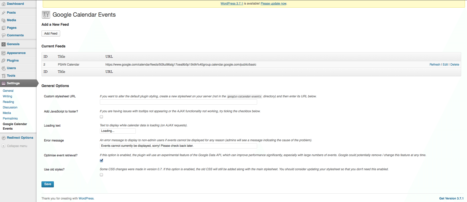
Task: Select the Settings menu item
Action: pyautogui.click(x=13, y=83)
